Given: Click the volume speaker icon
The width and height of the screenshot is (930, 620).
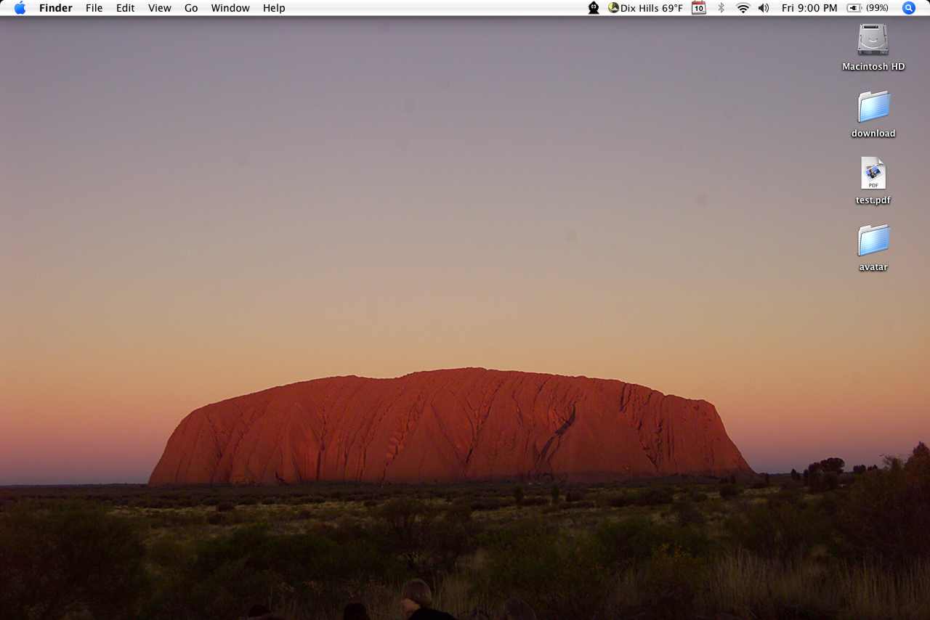Looking at the screenshot, I should tap(764, 8).
